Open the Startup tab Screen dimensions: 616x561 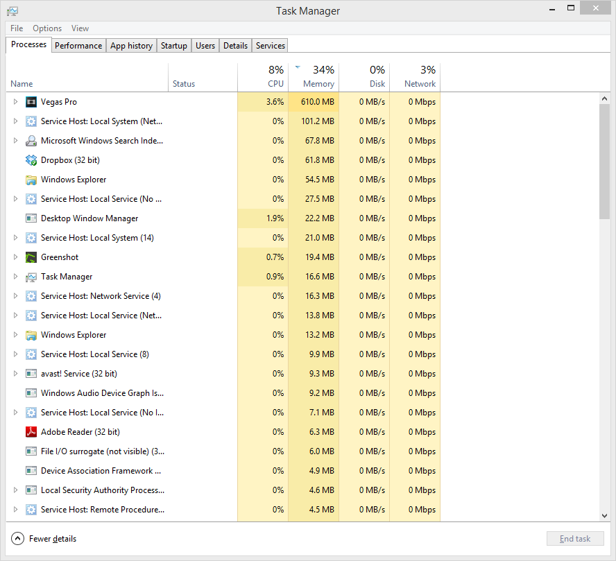pyautogui.click(x=173, y=46)
